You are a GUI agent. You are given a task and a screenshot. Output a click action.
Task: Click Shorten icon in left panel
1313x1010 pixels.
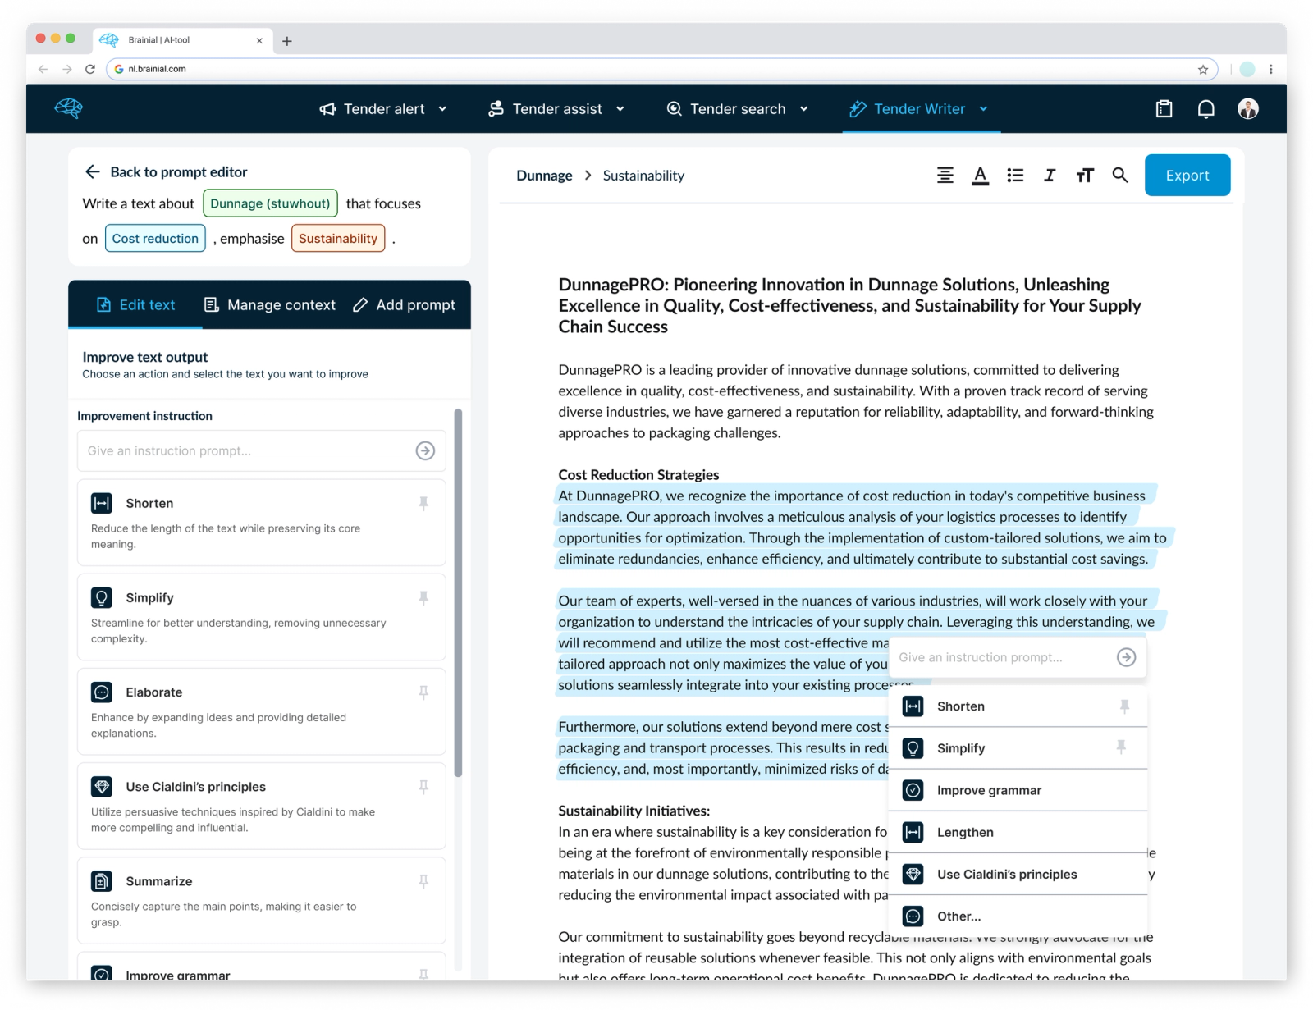click(x=102, y=503)
